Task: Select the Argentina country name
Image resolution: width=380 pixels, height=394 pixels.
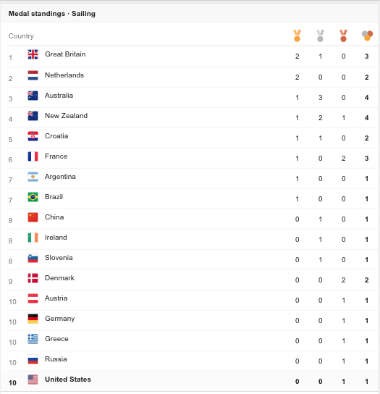Action: pos(60,177)
